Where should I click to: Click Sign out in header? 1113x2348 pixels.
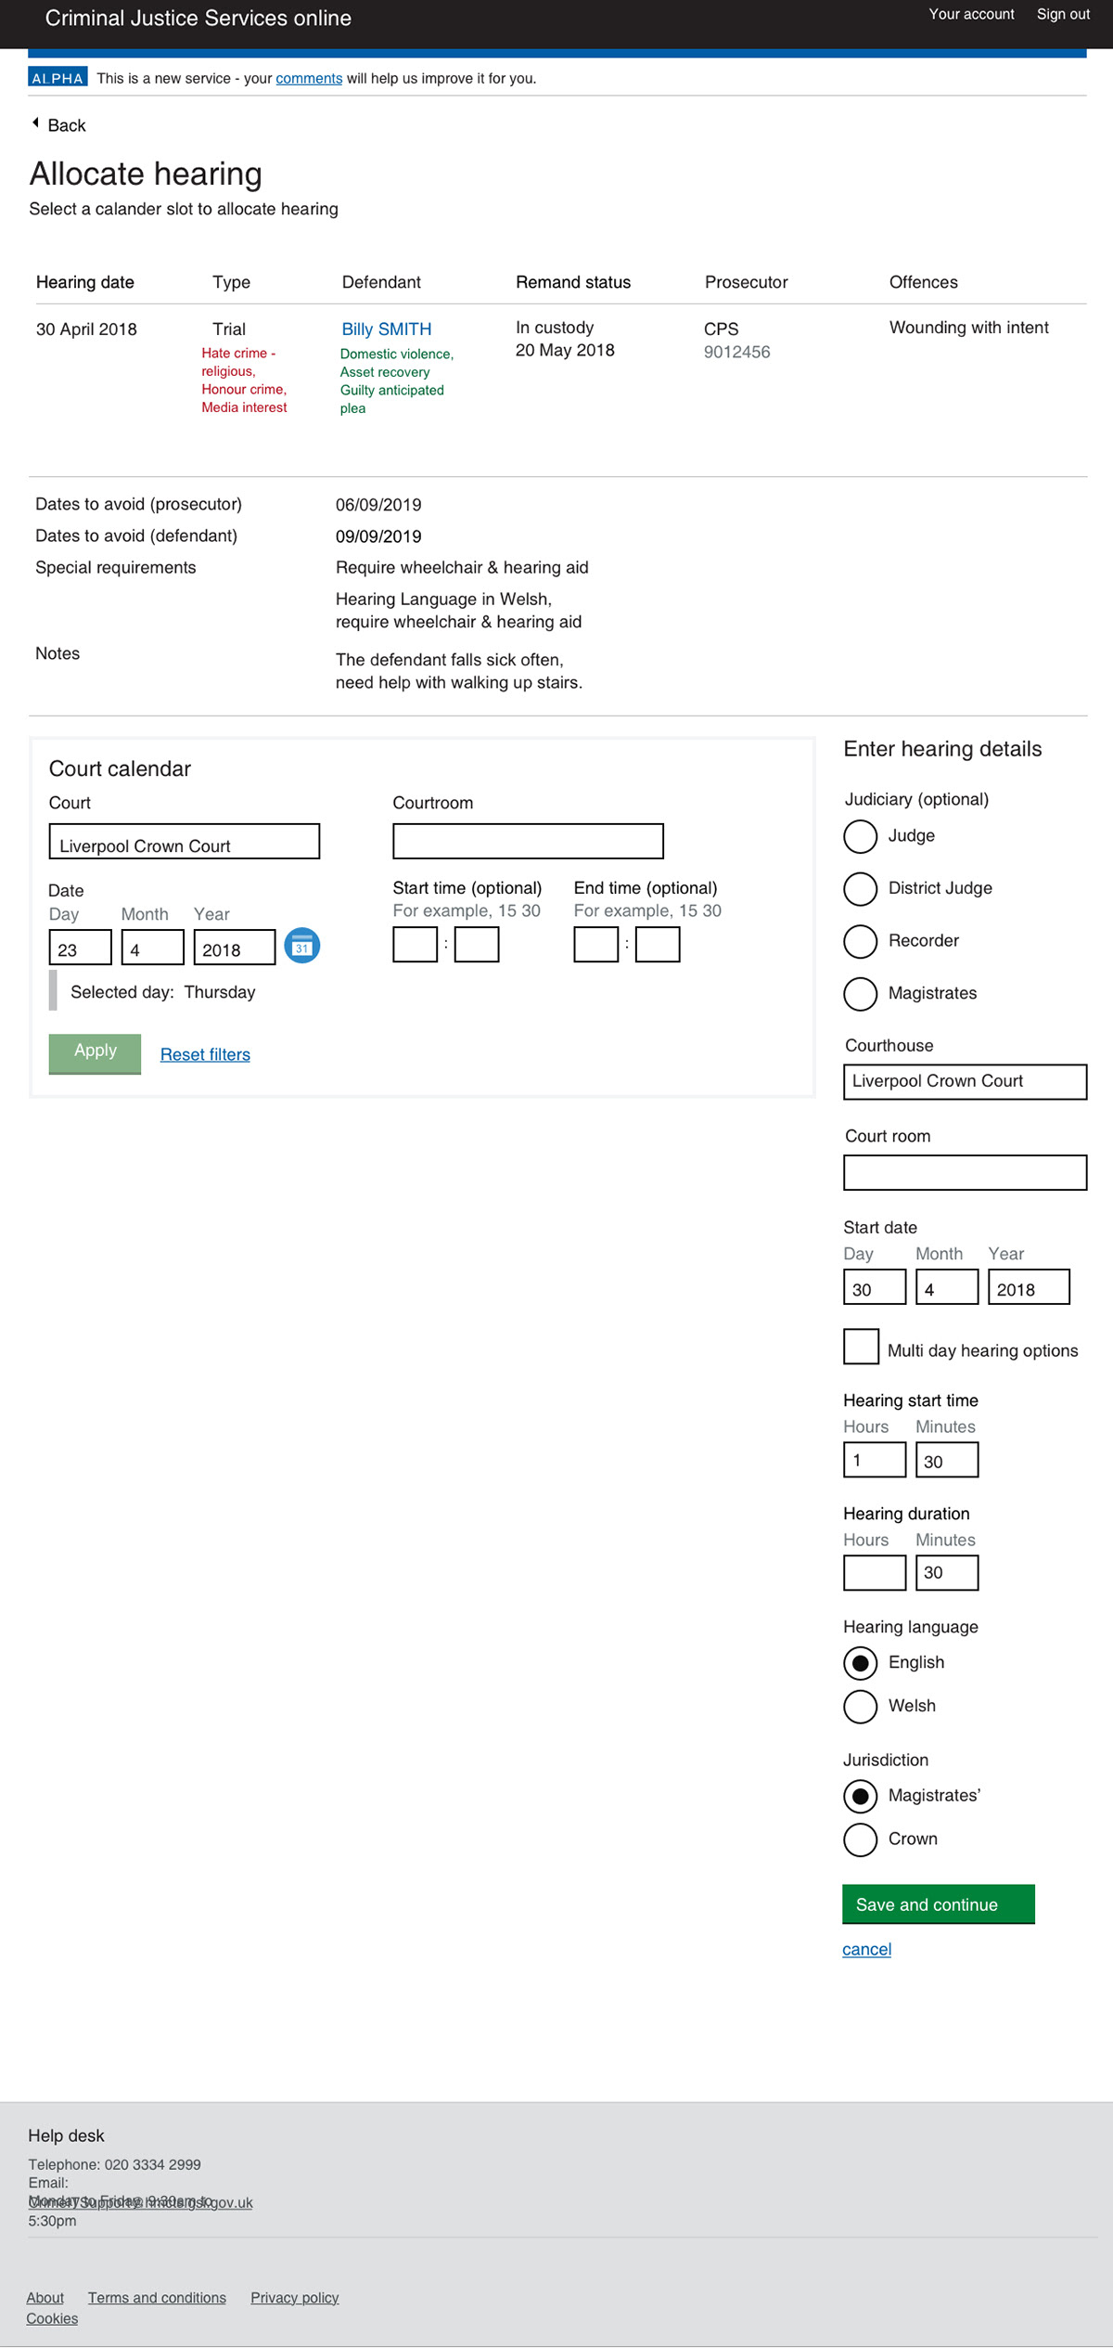(x=1063, y=15)
